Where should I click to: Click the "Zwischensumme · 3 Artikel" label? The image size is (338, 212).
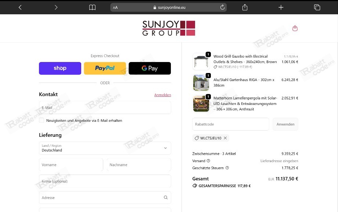tap(214, 154)
